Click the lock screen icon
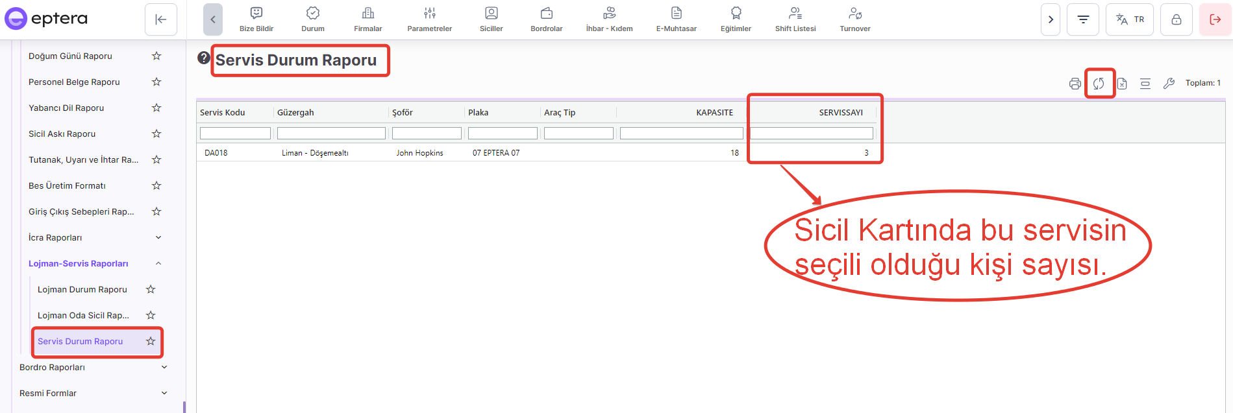This screenshot has height=413, width=1233. tap(1176, 19)
